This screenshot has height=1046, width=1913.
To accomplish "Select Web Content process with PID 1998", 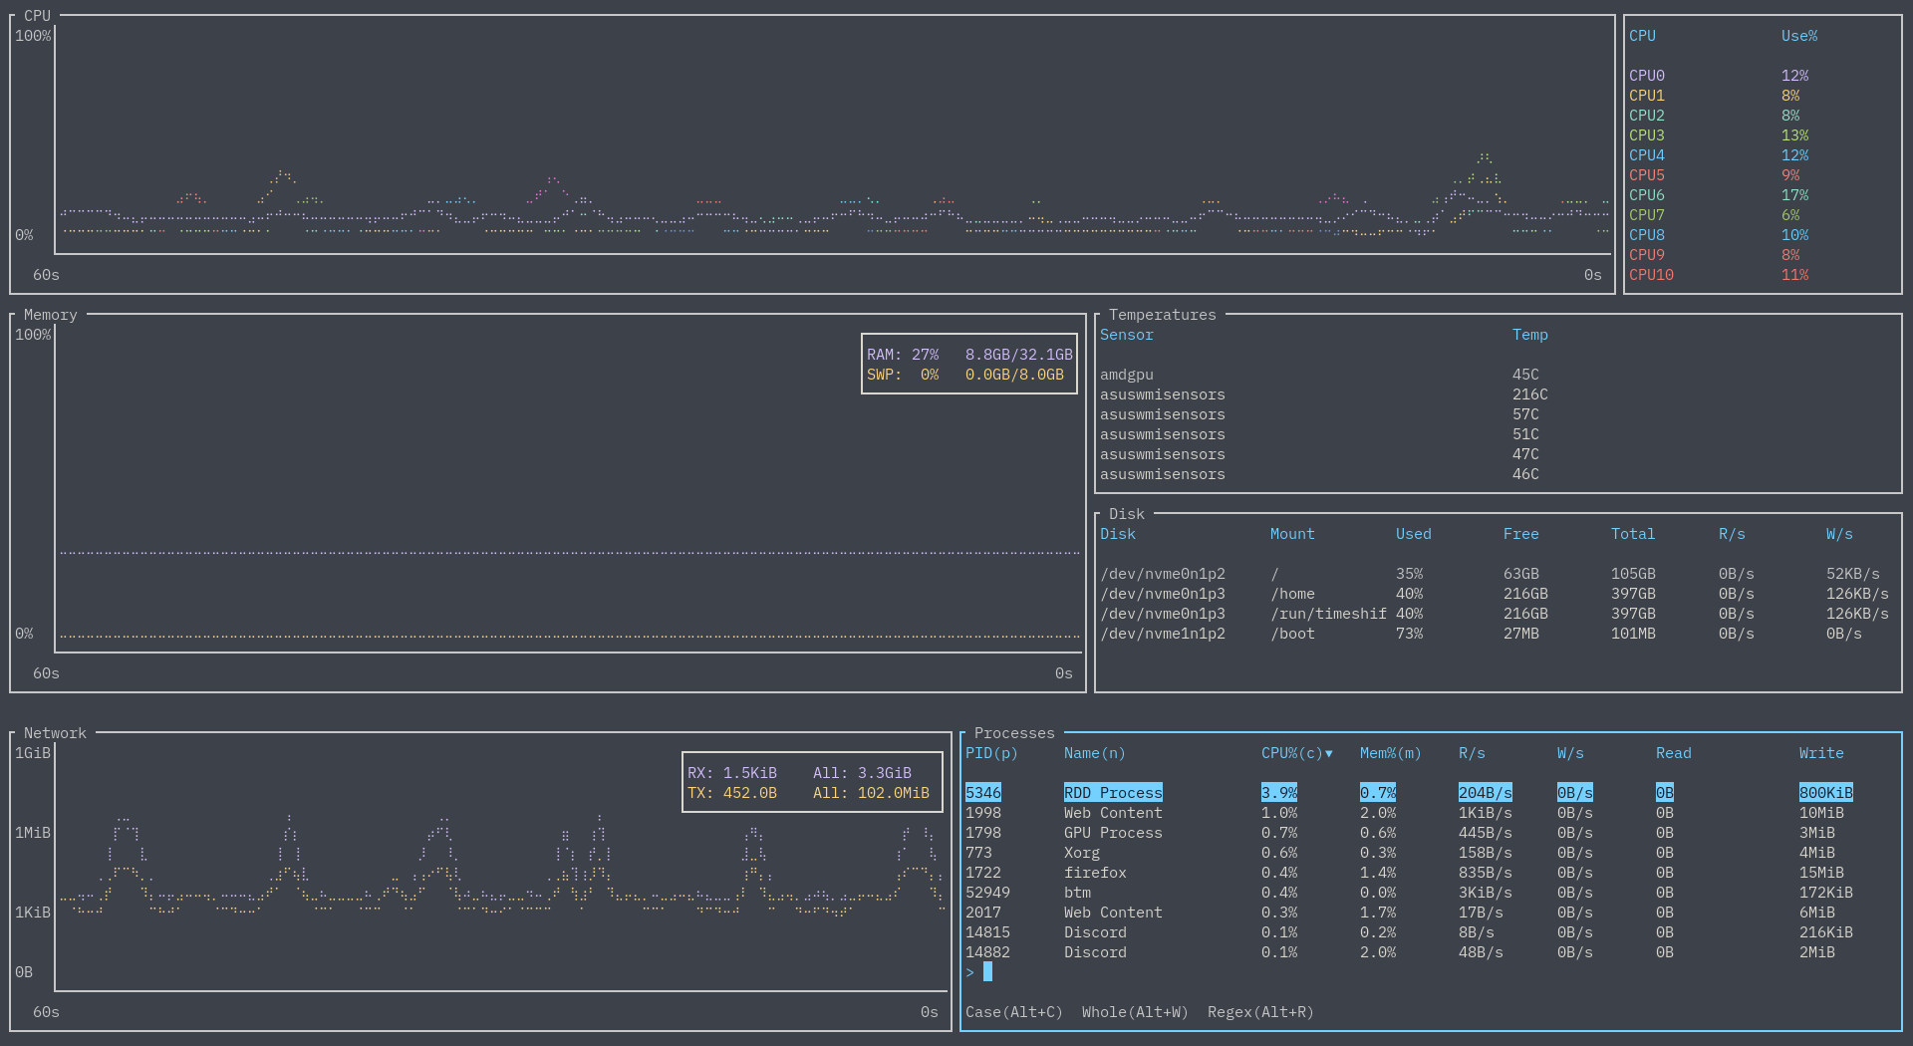I will pos(1431,813).
